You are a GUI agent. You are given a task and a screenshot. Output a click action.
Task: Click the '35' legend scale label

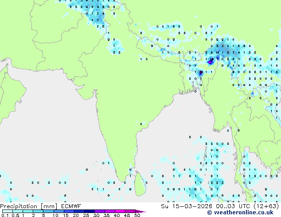[106, 215]
